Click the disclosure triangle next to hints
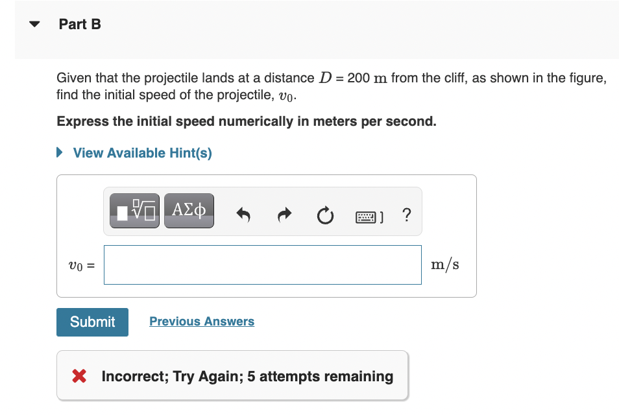This screenshot has height=415, width=619. [59, 152]
